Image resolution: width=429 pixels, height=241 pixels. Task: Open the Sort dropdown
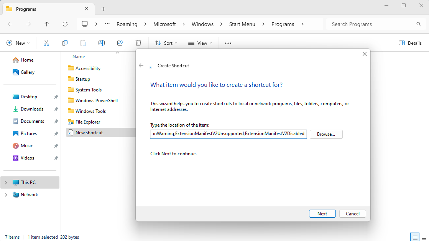(166, 43)
